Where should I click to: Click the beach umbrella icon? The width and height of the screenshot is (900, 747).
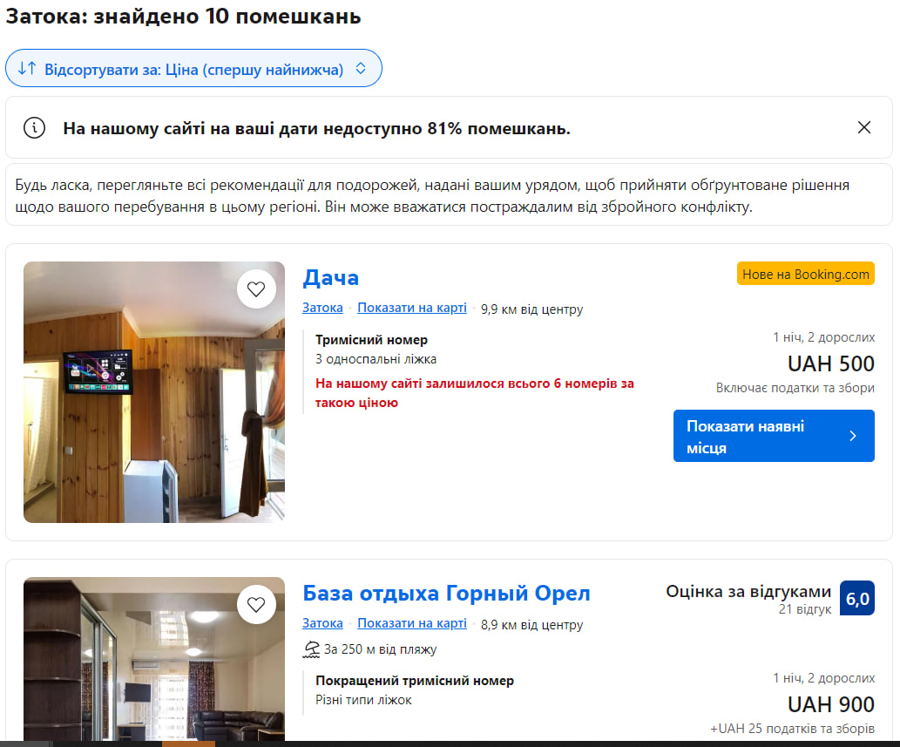311,649
